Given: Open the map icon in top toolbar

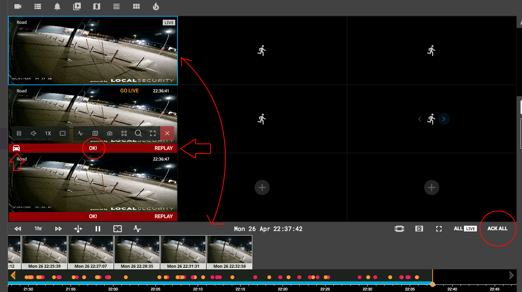Looking at the screenshot, I should pos(97,6).
